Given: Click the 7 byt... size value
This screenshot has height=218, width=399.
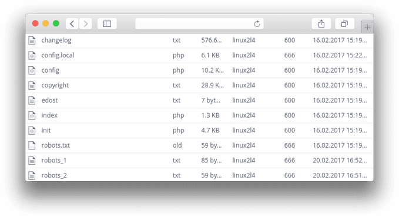Looking at the screenshot, I should [211, 100].
